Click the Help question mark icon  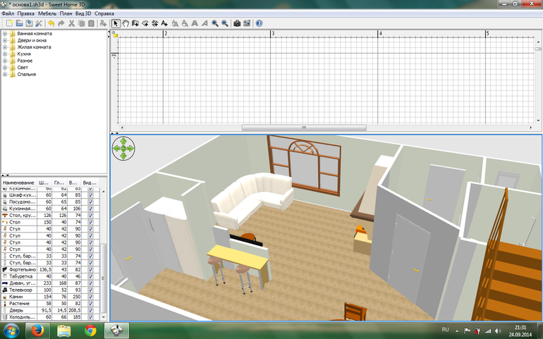click(260, 23)
